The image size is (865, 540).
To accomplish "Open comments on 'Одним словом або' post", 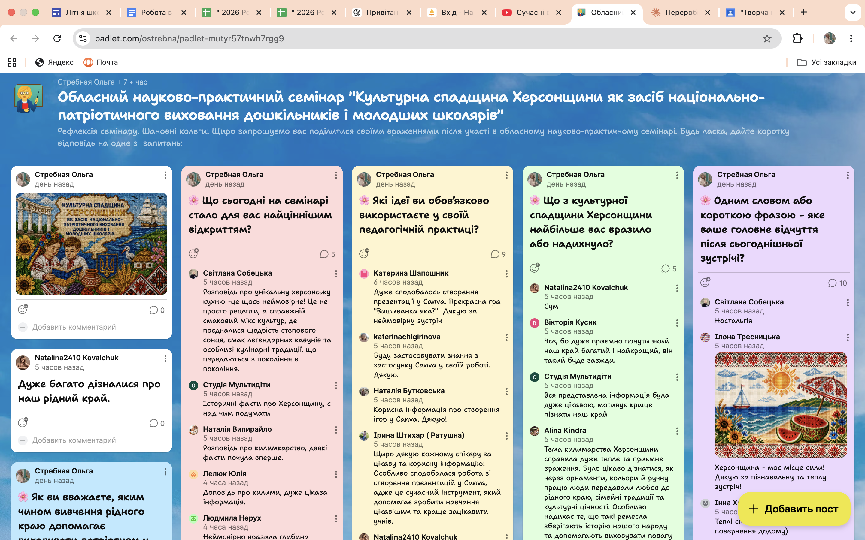I will click(837, 283).
